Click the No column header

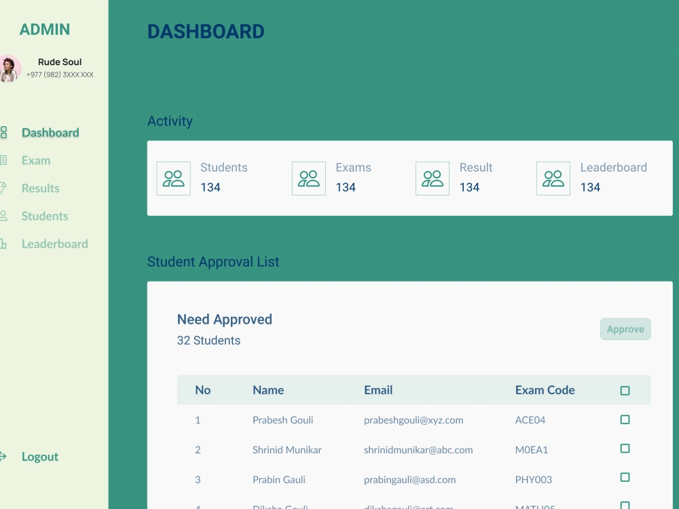tap(202, 390)
